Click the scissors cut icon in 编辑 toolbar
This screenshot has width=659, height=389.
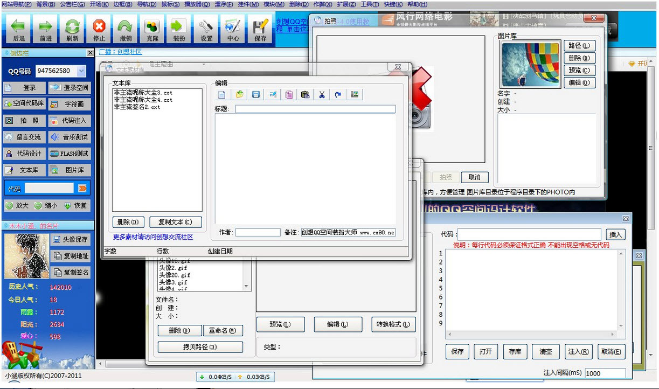[322, 95]
